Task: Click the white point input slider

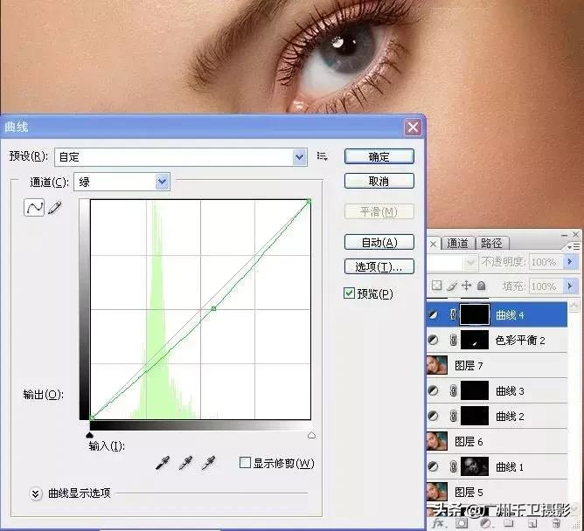Action: point(311,434)
